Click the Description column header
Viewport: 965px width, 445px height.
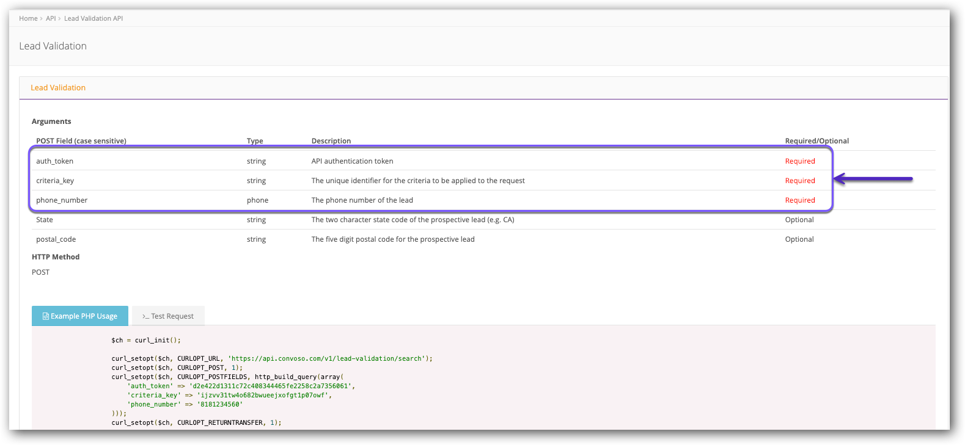331,141
